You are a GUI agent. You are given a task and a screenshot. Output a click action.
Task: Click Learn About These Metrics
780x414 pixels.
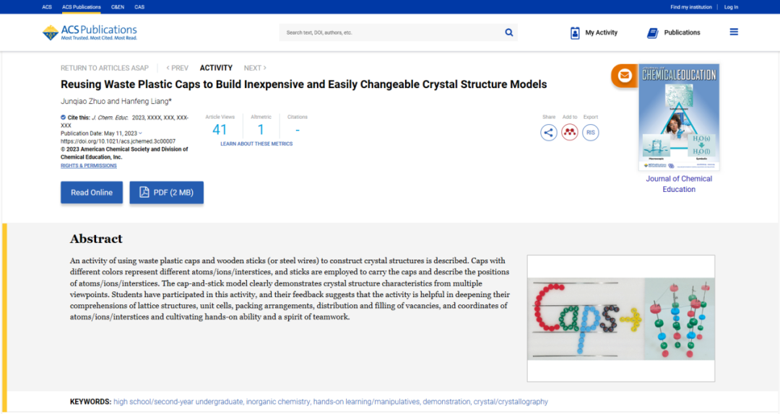tap(256, 144)
